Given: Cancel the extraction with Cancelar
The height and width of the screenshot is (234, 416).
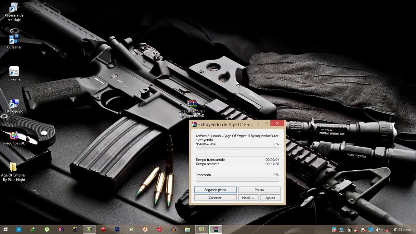Looking at the screenshot, I should point(215,198).
